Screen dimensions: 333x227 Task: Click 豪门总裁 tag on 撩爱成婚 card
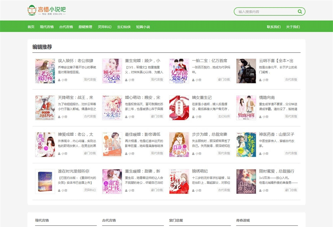tap(90, 153)
